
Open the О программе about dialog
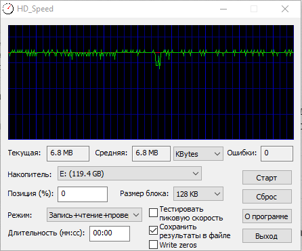tap(267, 216)
